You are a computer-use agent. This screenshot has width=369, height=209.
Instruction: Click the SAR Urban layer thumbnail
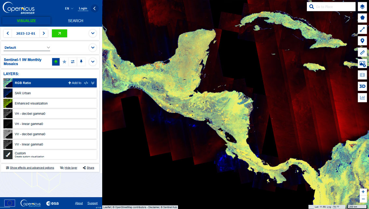click(8, 93)
